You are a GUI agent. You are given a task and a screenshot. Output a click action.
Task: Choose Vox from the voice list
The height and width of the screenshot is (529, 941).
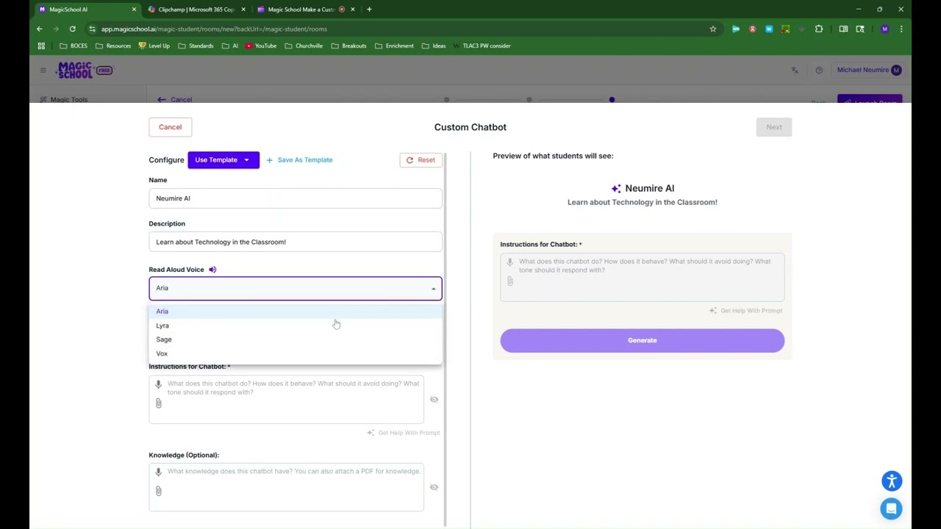(x=296, y=353)
